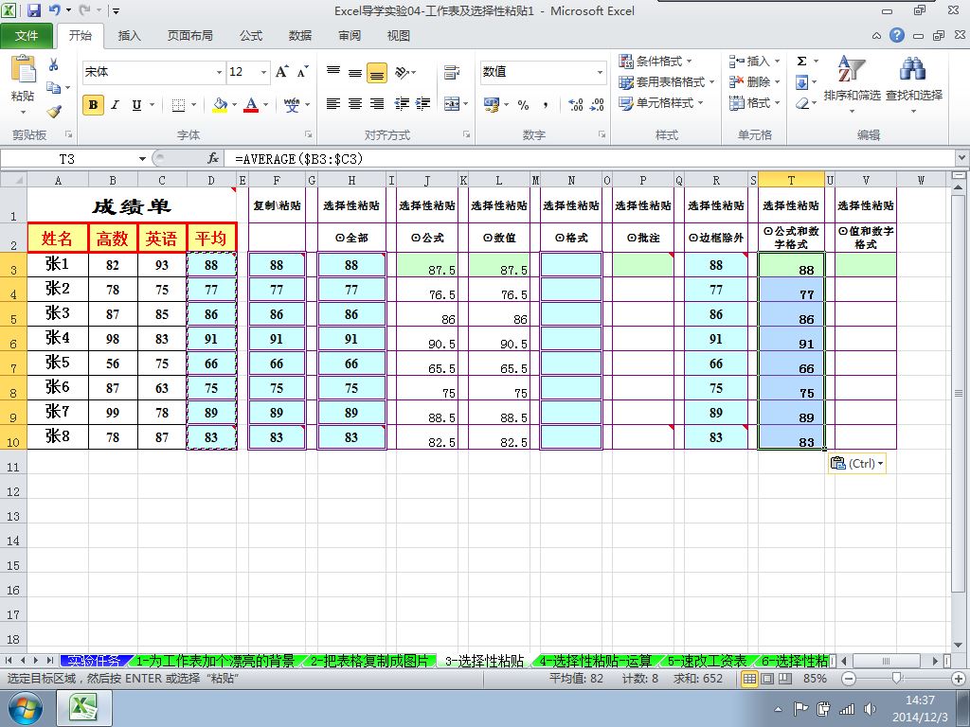Decrease font size with the small A
This screenshot has height=727, width=970.
tap(302, 72)
